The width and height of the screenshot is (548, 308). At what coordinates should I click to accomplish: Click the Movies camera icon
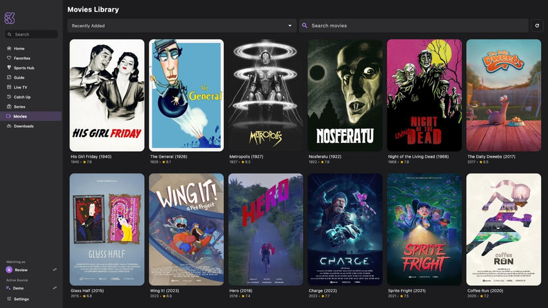[x=9, y=116]
